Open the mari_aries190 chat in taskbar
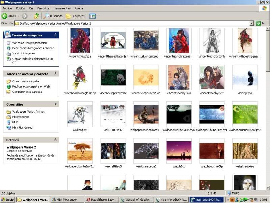 tap(207, 200)
